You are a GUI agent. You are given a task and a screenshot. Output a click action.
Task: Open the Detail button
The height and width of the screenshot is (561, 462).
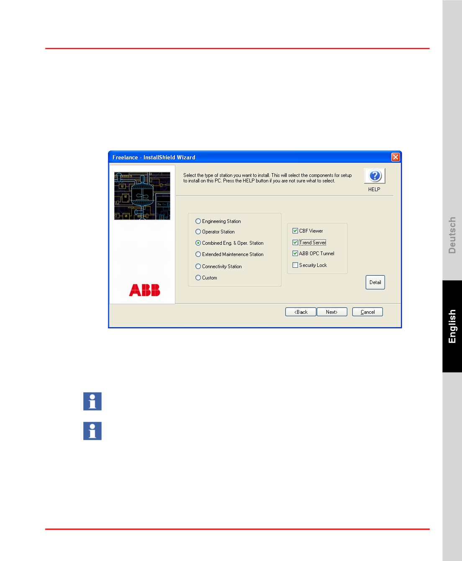[x=375, y=282]
